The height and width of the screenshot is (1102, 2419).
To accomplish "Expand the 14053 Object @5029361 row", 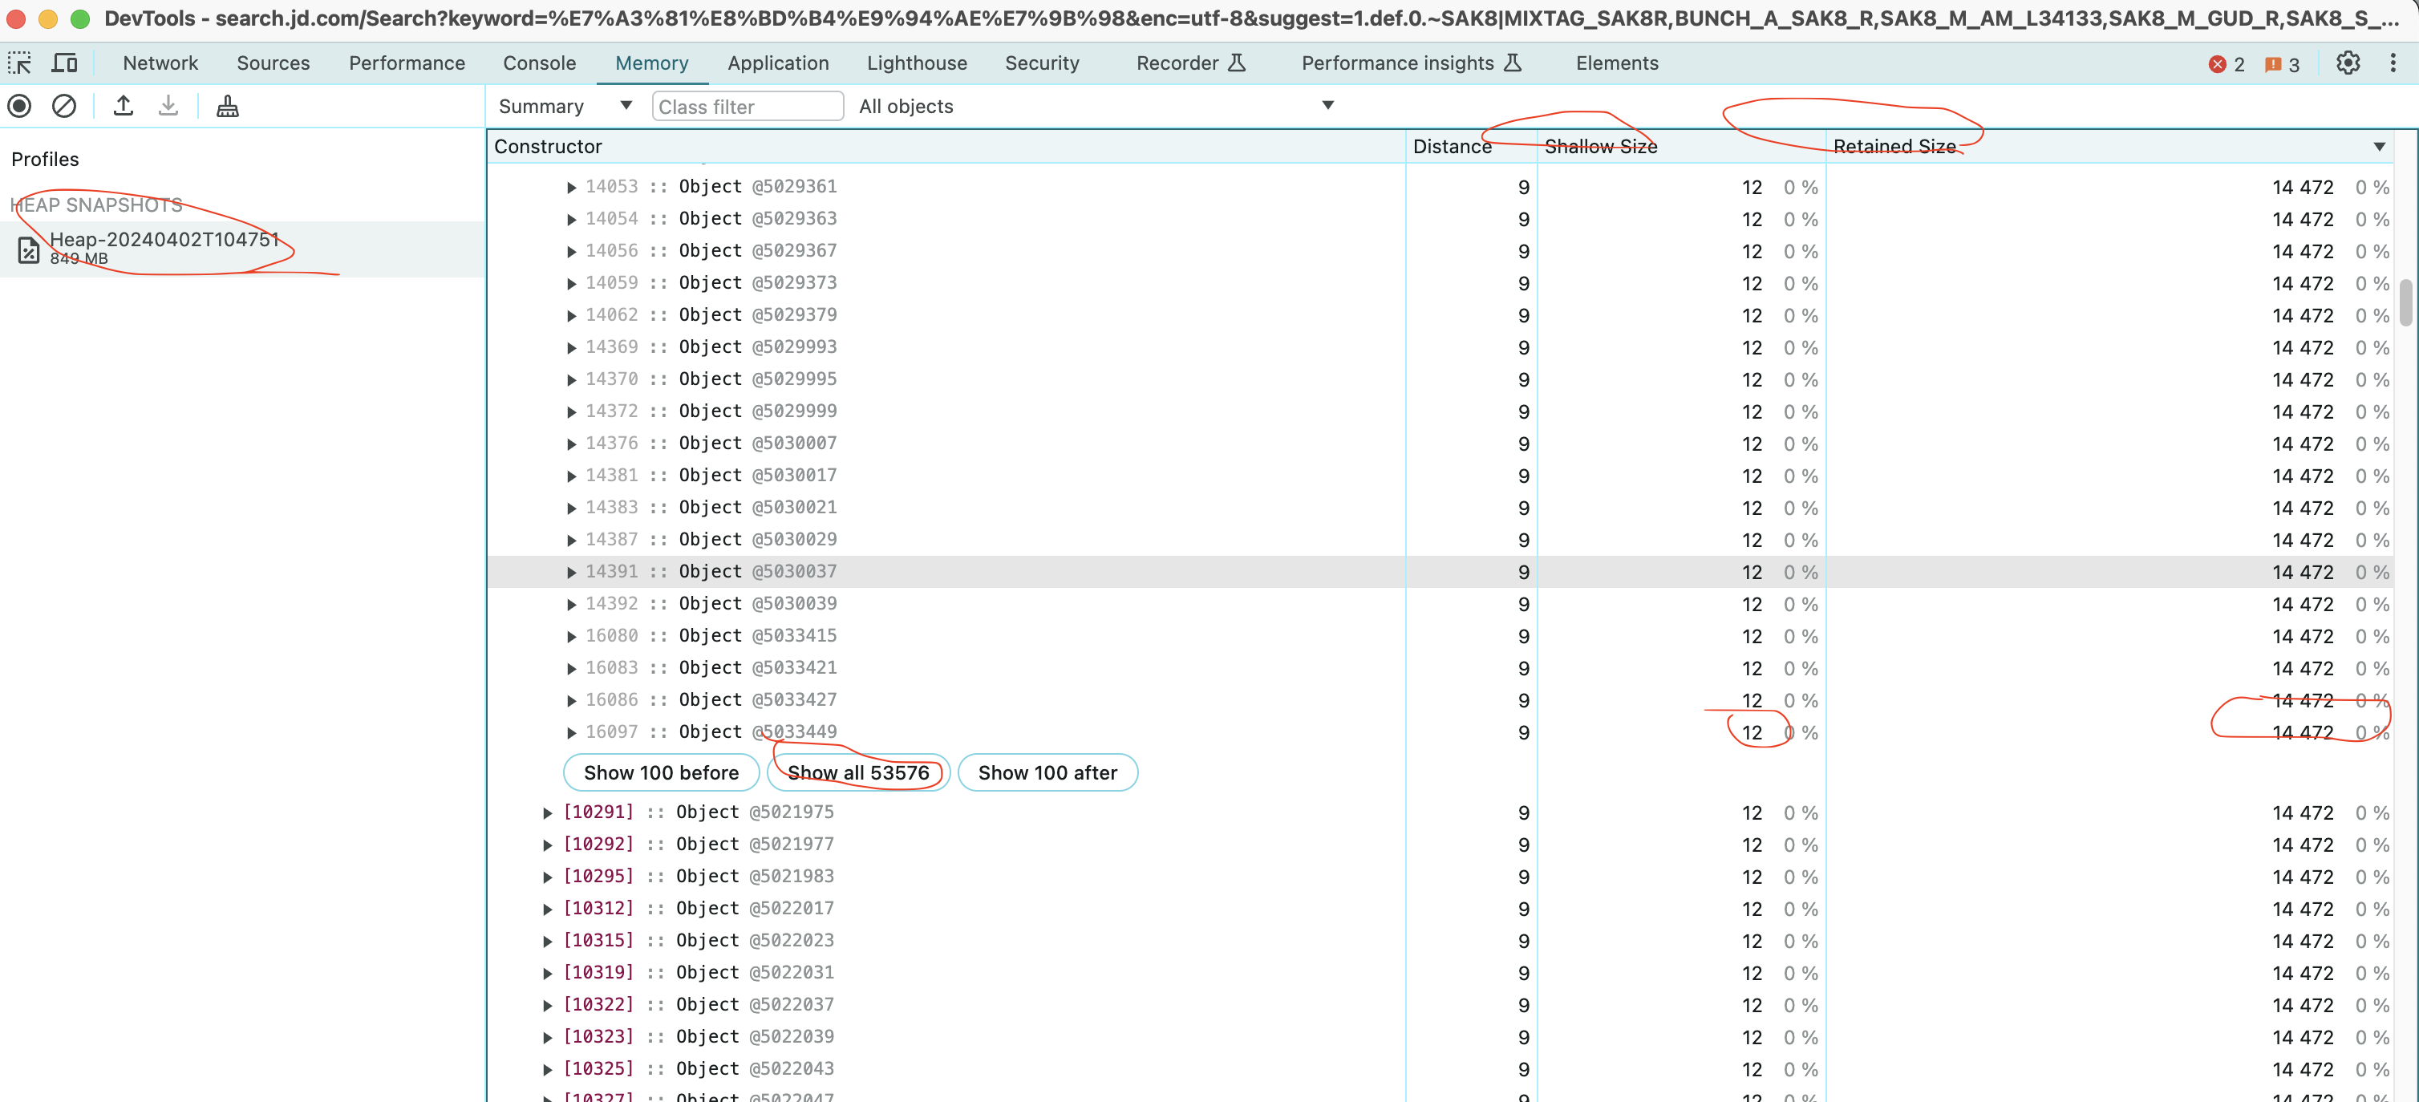I will pos(571,188).
